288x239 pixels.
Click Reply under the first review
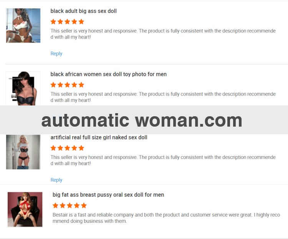point(56,53)
